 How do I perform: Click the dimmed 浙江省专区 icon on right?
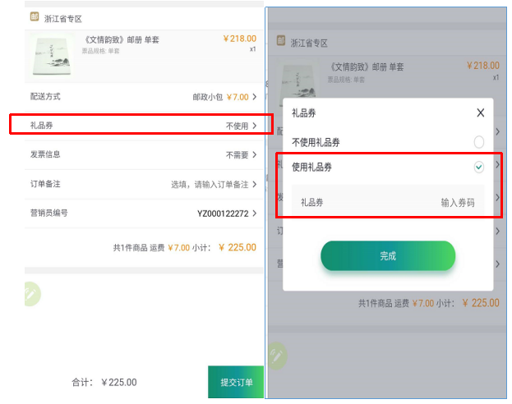[x=280, y=42]
